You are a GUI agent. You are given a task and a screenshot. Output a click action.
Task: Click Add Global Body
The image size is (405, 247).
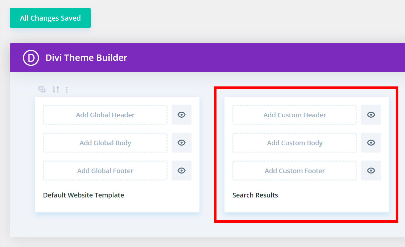coord(105,143)
